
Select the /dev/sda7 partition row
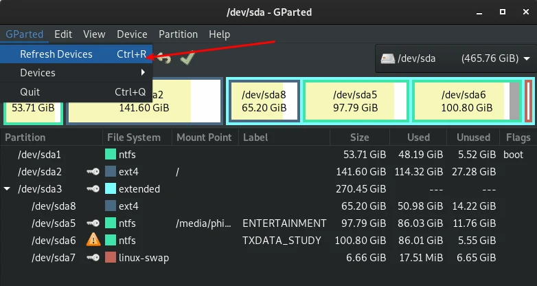pyautogui.click(x=268, y=258)
